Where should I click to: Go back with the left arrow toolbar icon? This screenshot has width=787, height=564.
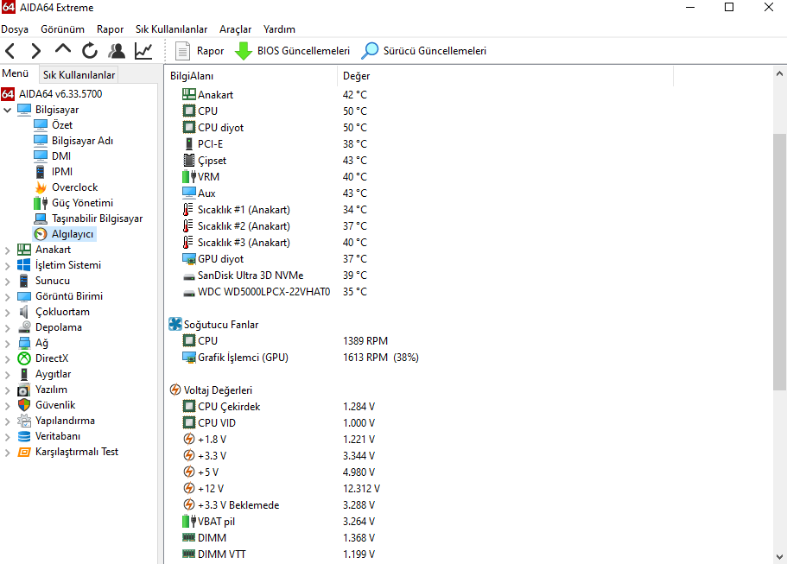point(10,51)
